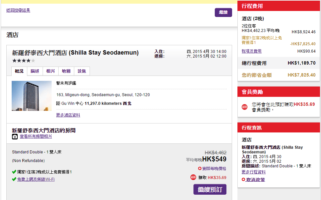Click the camera icon for room photos
The image size is (321, 200).
[15, 136]
